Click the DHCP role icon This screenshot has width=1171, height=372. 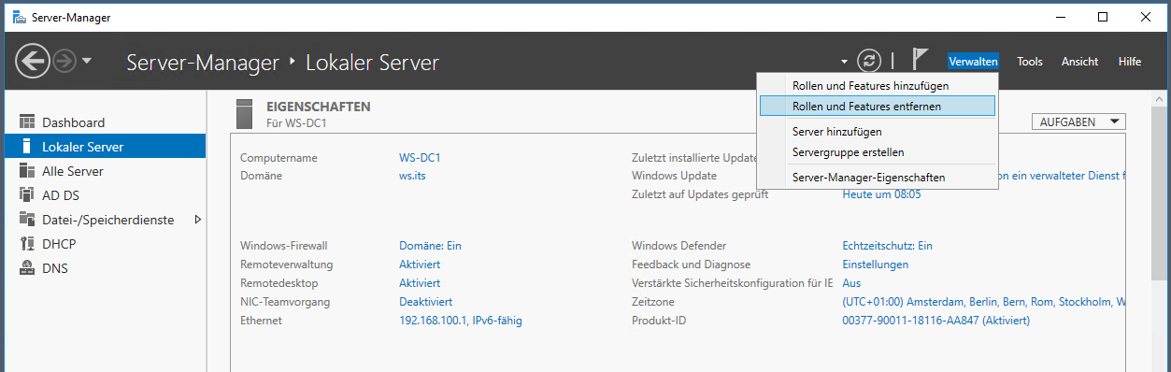[x=26, y=244]
